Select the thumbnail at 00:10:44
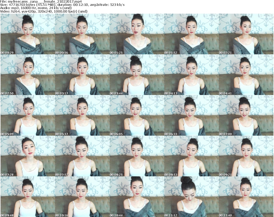Screen dimensions: 274x217 [x=137, y=197]
